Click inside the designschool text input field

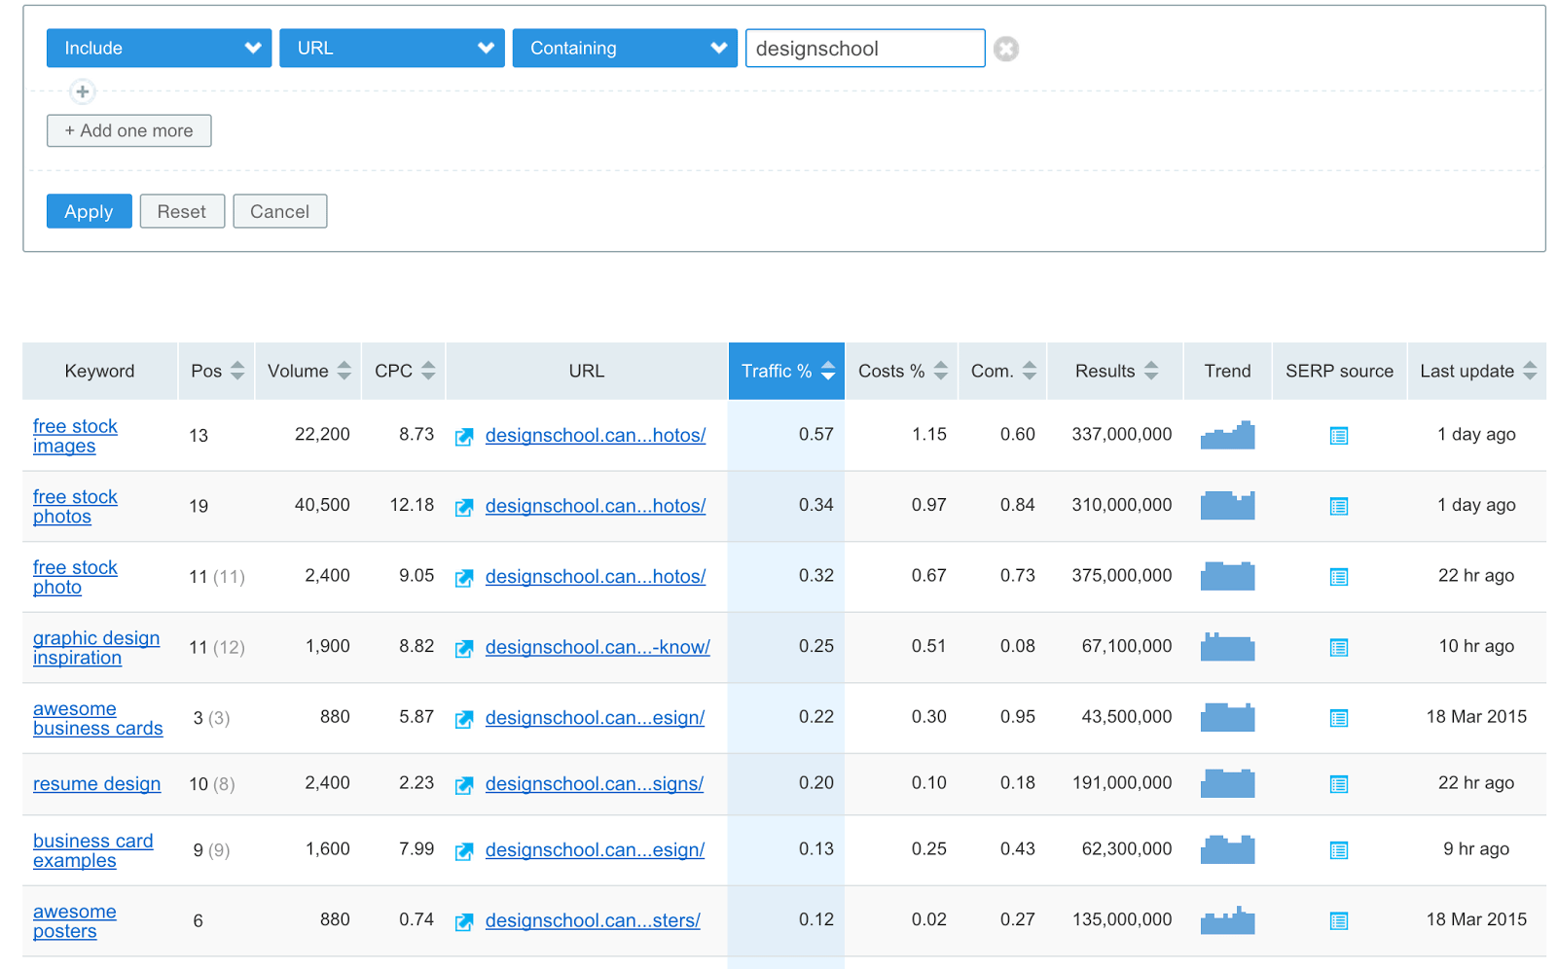tap(864, 48)
